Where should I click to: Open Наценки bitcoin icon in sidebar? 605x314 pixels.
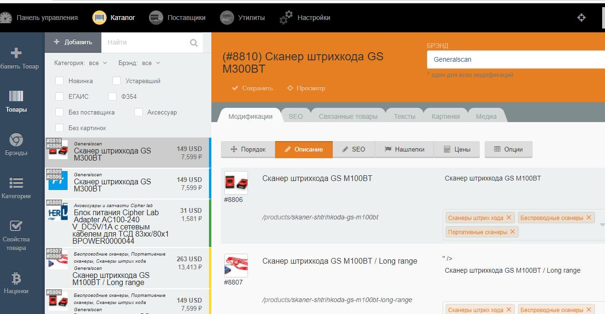[x=16, y=278]
